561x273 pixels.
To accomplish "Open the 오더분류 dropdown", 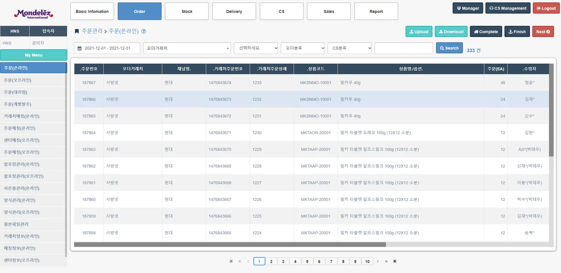I will click(302, 48).
